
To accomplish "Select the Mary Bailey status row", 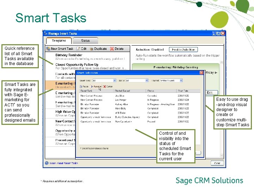I will tap(140, 109).
